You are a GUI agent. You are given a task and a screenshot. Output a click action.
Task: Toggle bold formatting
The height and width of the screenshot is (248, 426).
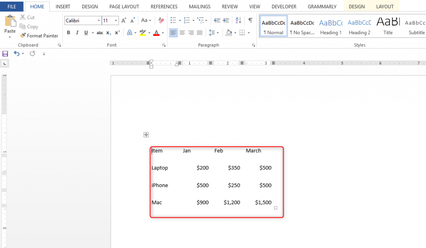coord(69,32)
